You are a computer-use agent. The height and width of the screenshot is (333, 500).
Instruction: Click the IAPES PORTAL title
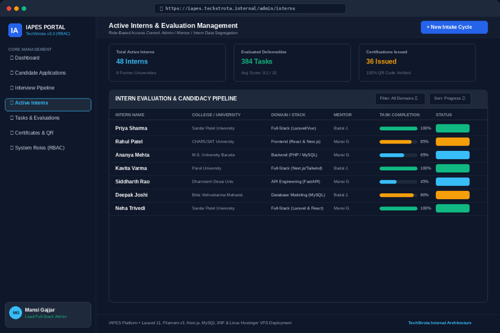click(45, 27)
